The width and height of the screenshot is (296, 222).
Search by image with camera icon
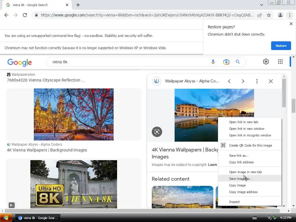[x=226, y=62]
